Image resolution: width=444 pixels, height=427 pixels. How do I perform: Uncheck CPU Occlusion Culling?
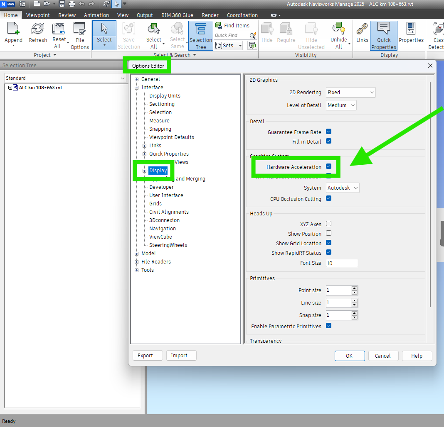click(x=328, y=198)
